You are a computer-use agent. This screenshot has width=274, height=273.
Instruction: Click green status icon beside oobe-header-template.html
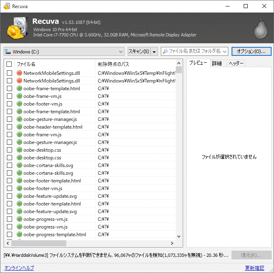[19, 127]
